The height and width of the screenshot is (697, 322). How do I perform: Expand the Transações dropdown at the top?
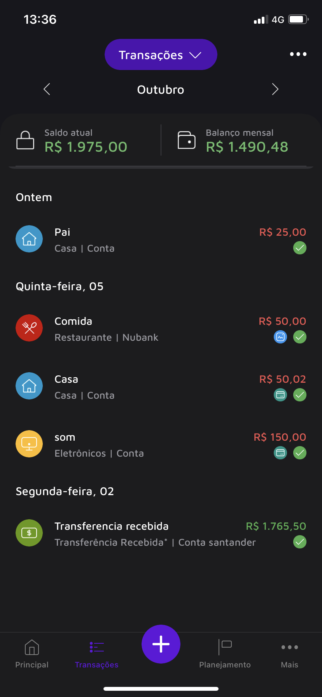pos(161,54)
